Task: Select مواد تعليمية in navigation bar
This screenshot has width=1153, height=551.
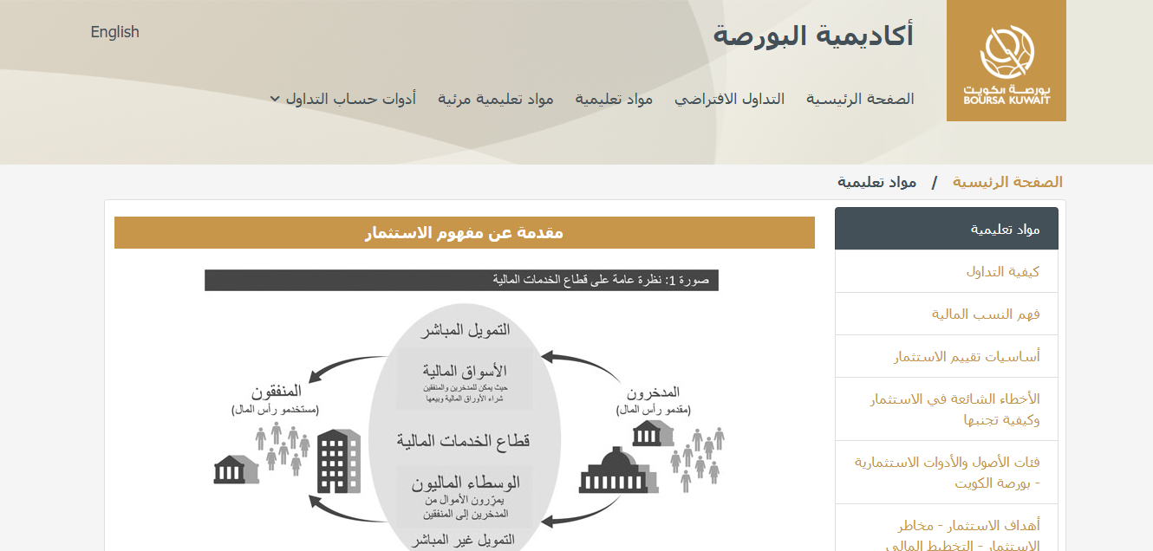Action: point(614,99)
